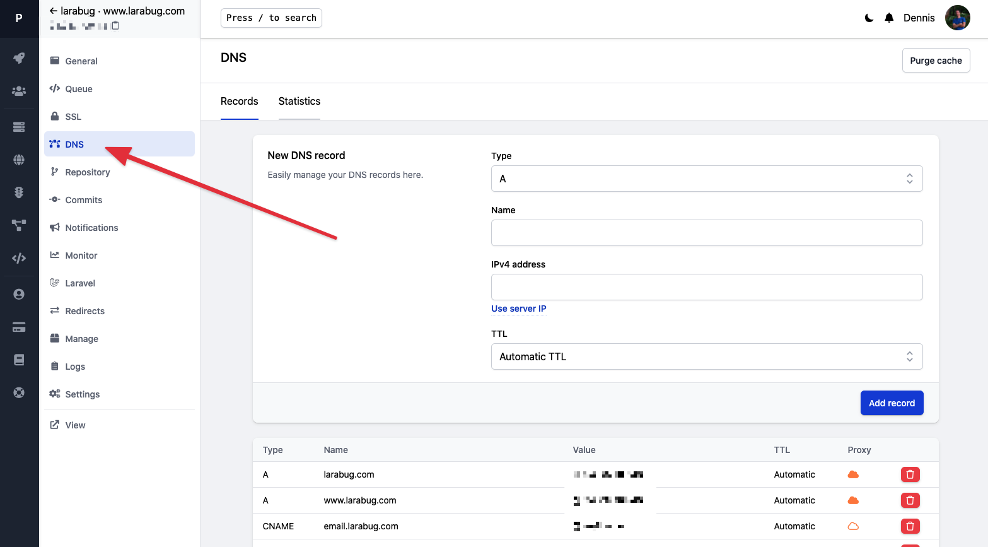The height and width of the screenshot is (547, 988).
Task: Click the P logo in the dark sidebar
Action: tap(19, 18)
